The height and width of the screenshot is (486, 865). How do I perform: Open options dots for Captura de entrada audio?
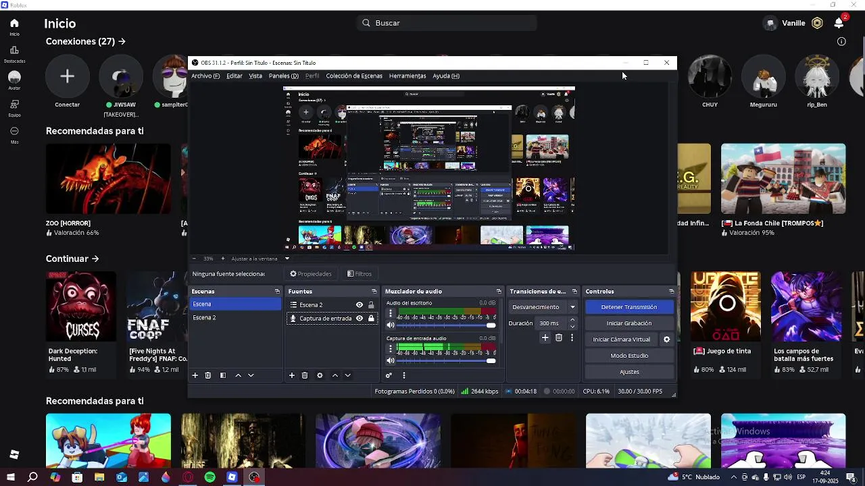[390, 350]
